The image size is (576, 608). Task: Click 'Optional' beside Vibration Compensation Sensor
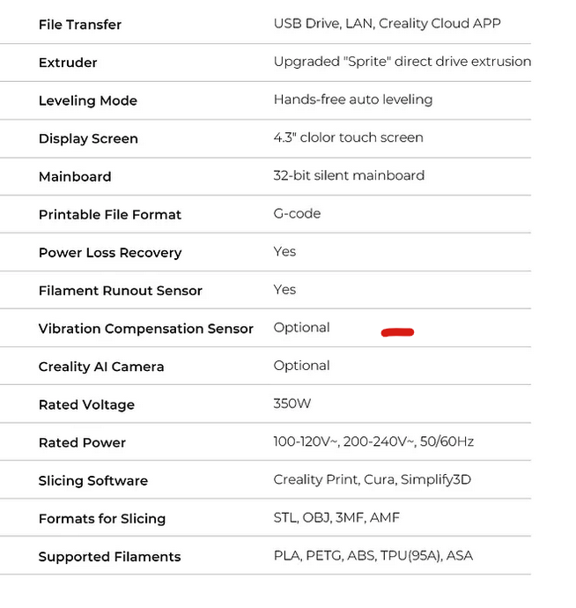301,328
